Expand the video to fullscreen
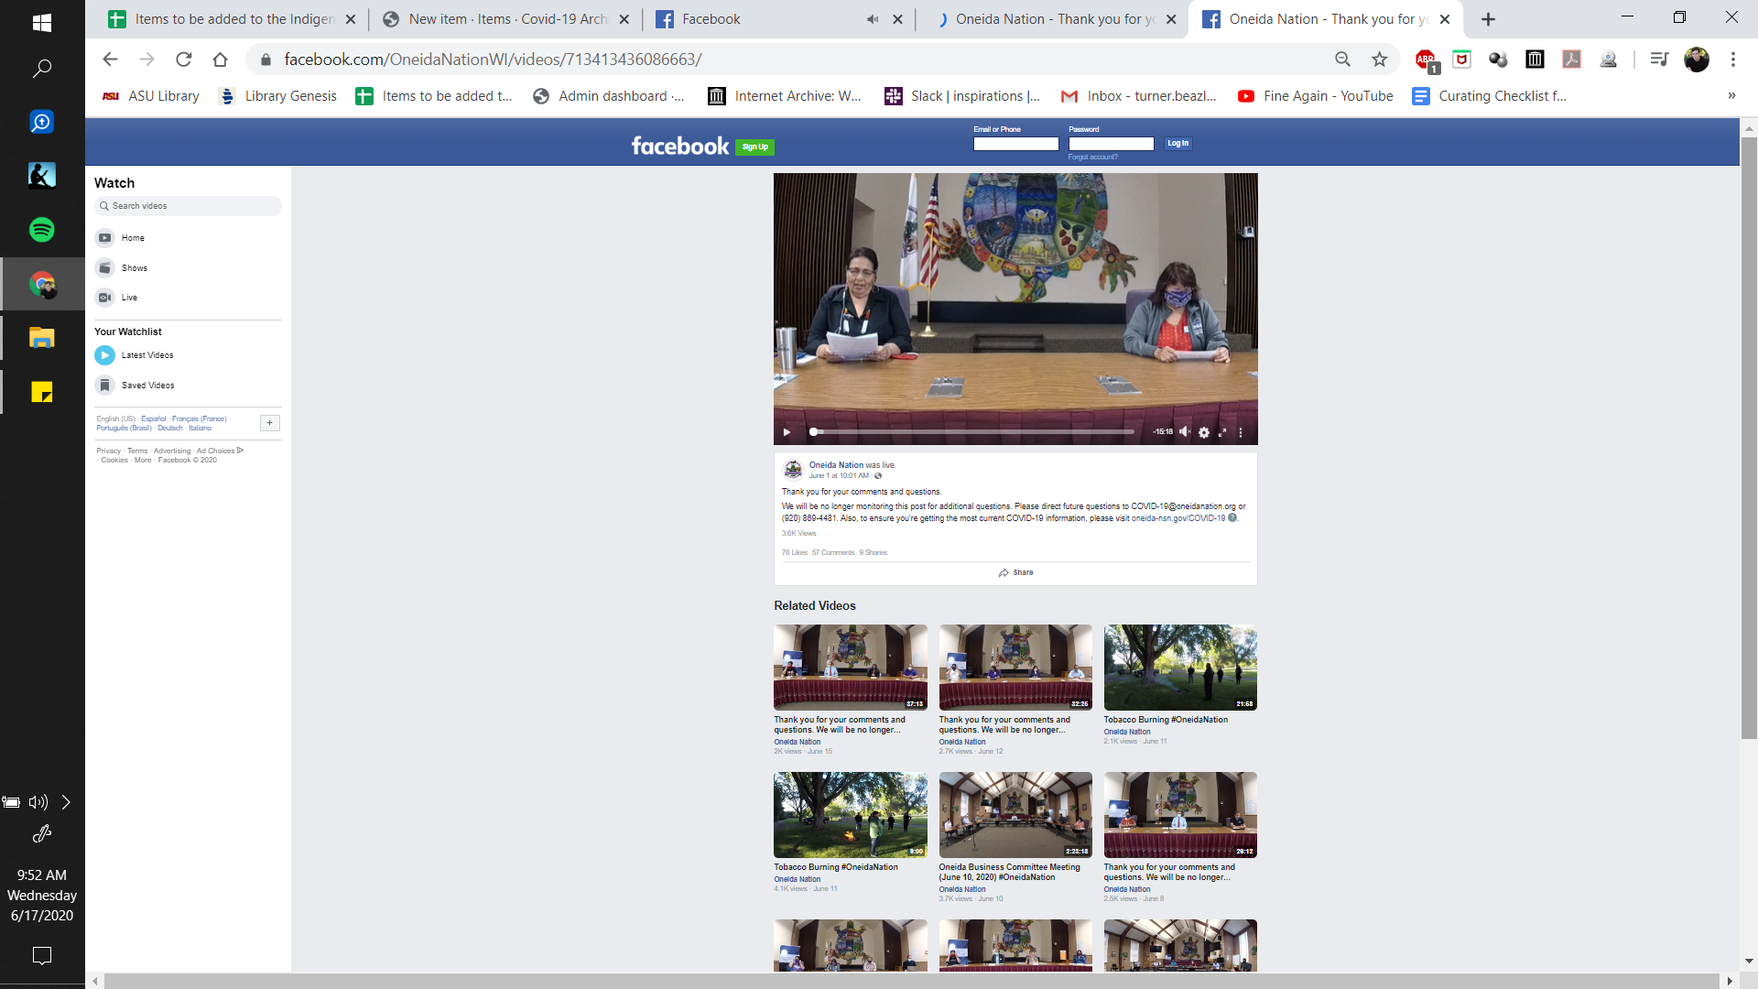This screenshot has height=989, width=1758. click(x=1222, y=432)
